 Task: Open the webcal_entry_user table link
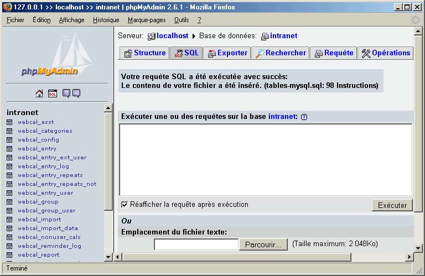click(45, 193)
